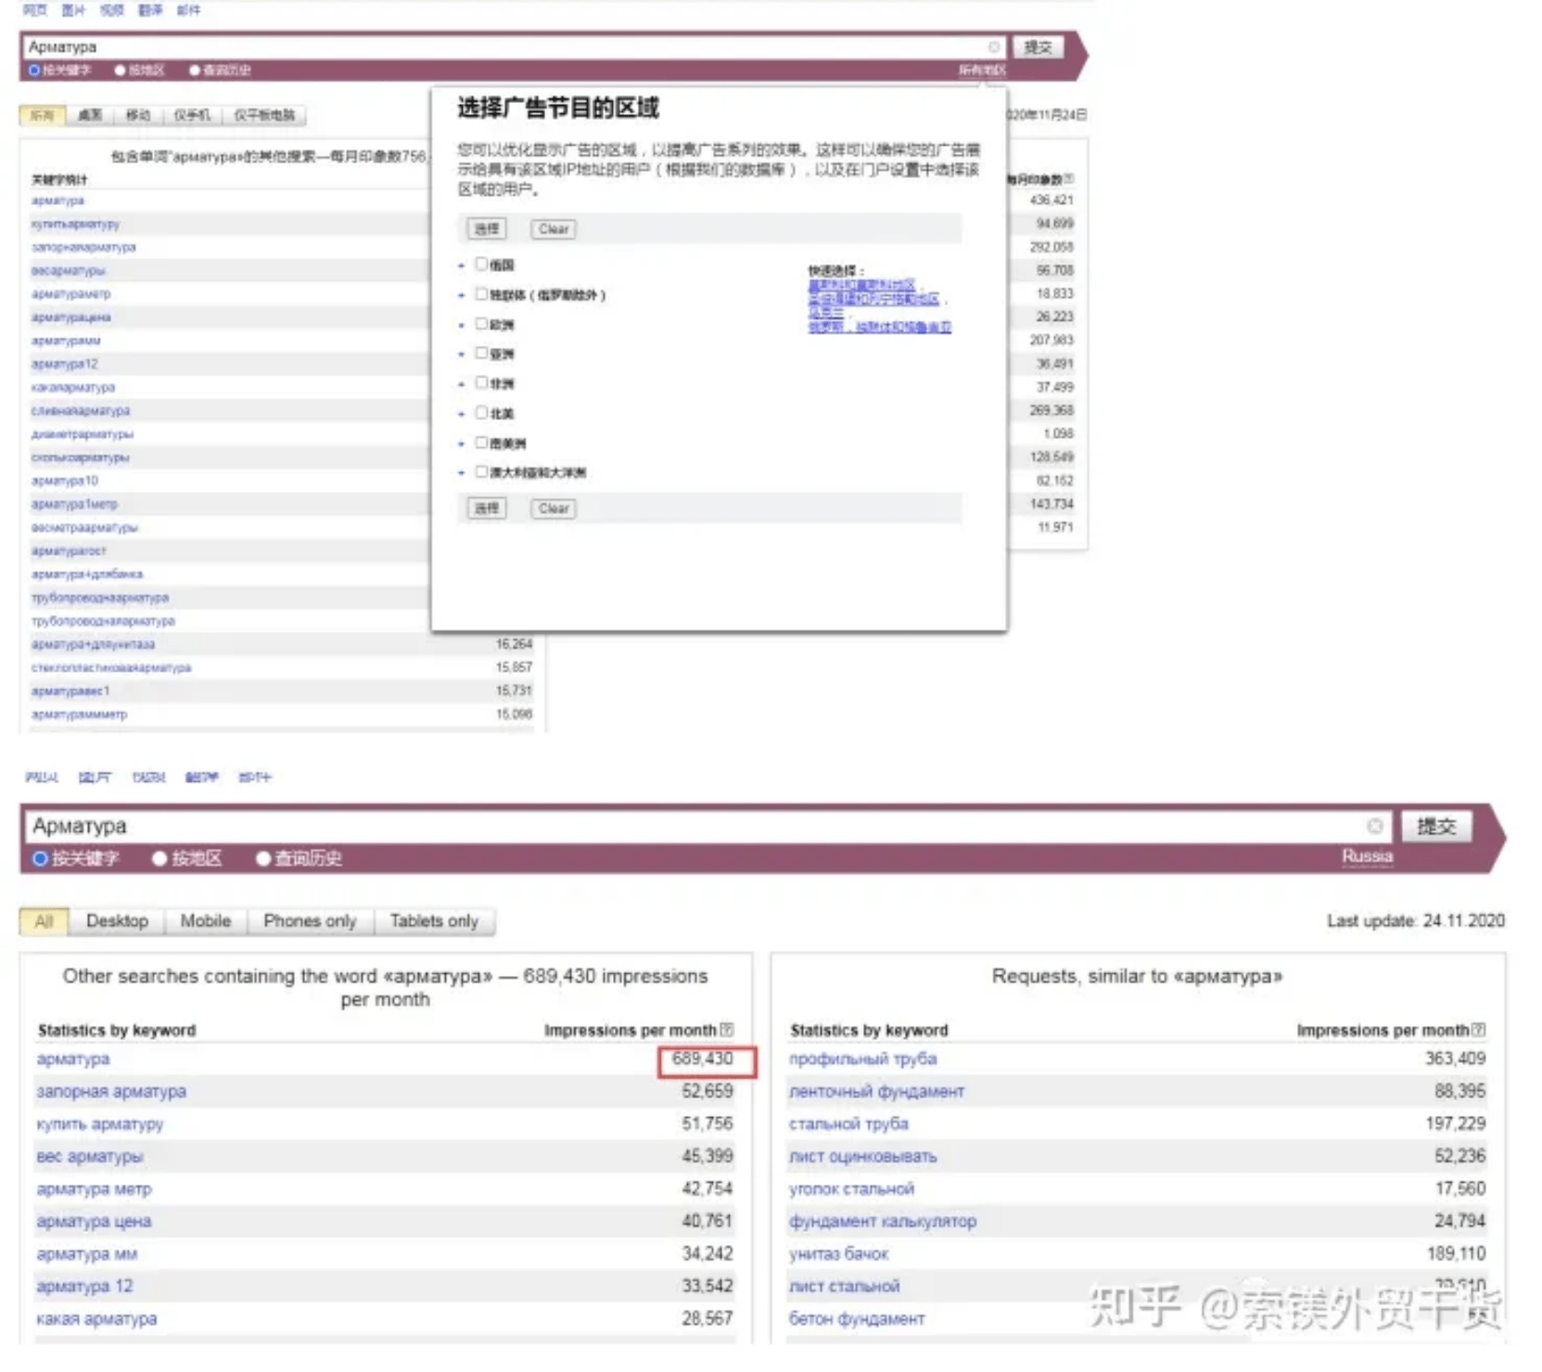The width and height of the screenshot is (1542, 1372).
Task: Choose 查询历史 radio under the lower search bar
Action: point(263,859)
